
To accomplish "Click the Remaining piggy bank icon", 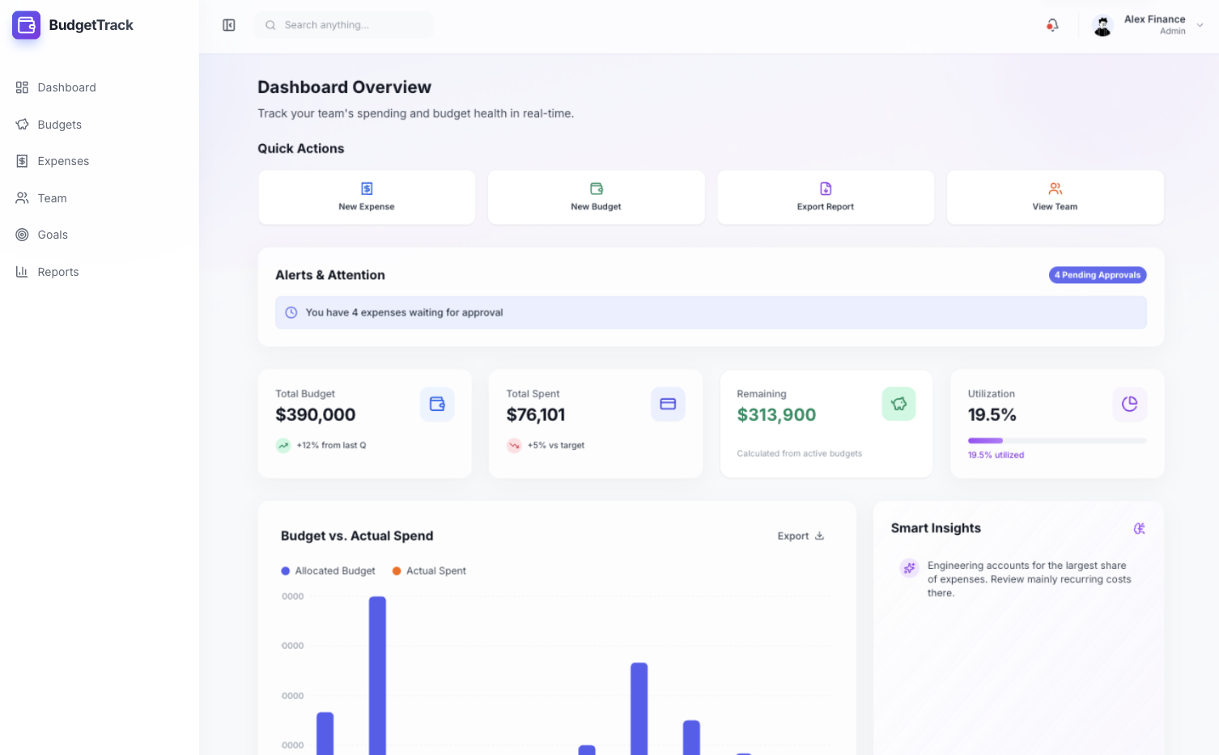I will pos(898,404).
